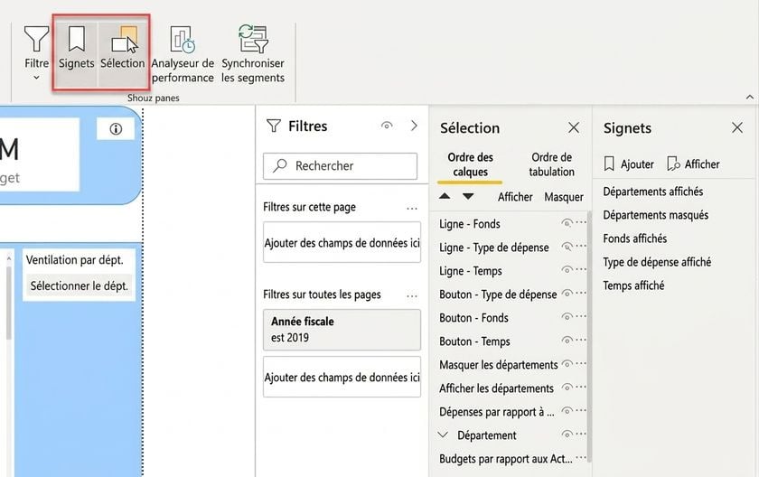This screenshot has width=759, height=477.
Task: Select the Ligne - Temps layer
Action: pyautogui.click(x=471, y=271)
